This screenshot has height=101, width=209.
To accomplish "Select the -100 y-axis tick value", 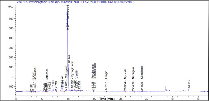I will (x=11, y=87).
